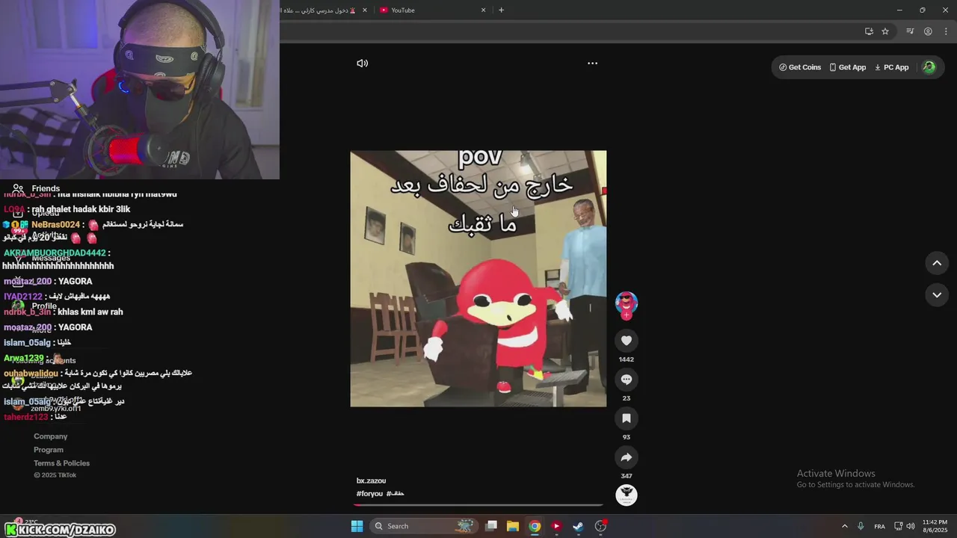
Task: Bookmark this page with the star icon
Action: pyautogui.click(x=885, y=31)
